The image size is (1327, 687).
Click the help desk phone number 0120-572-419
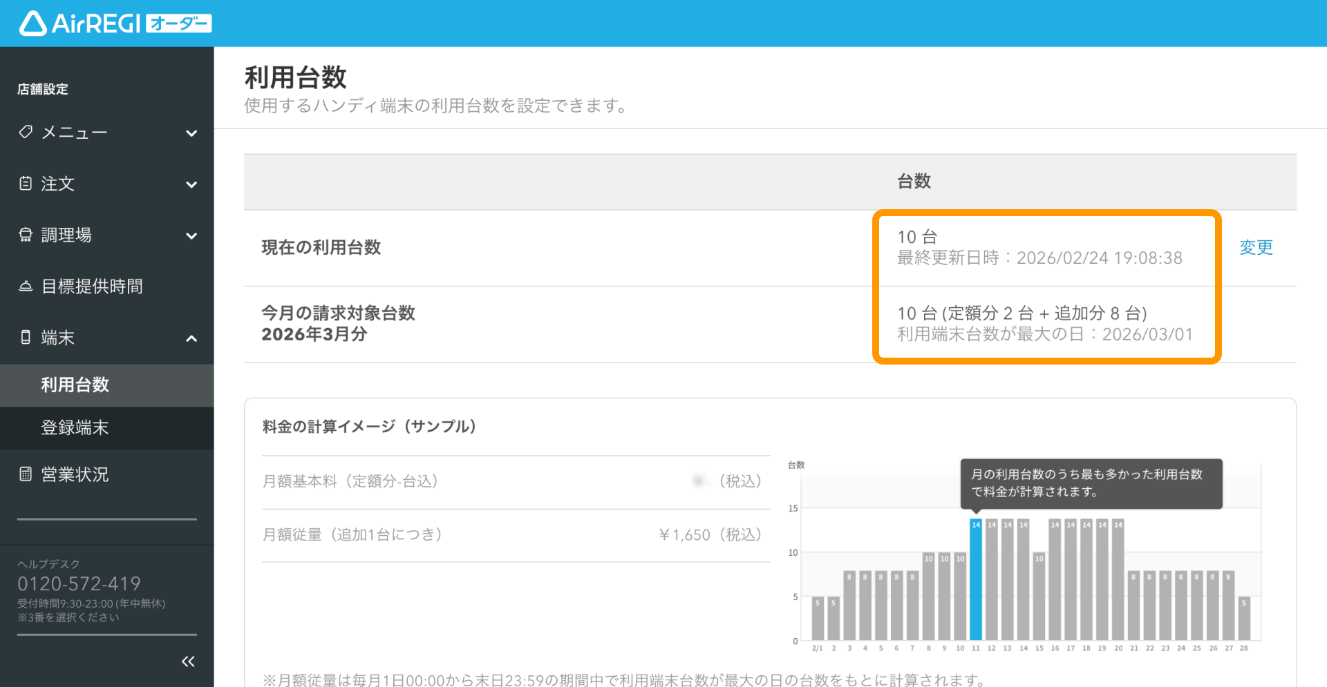tap(79, 584)
